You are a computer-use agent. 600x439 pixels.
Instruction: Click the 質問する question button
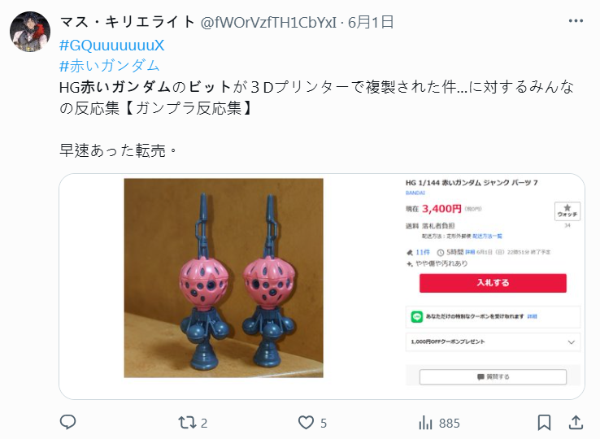(x=493, y=377)
